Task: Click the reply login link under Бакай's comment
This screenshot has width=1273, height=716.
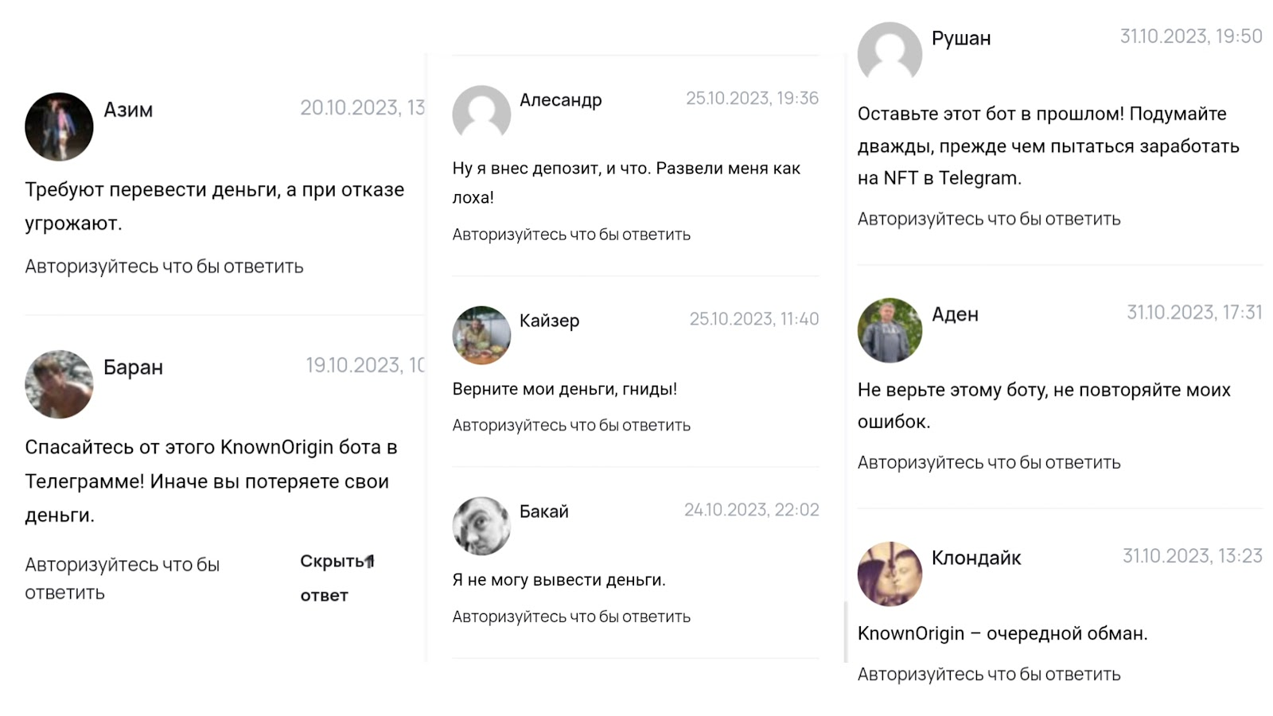Action: point(571,617)
